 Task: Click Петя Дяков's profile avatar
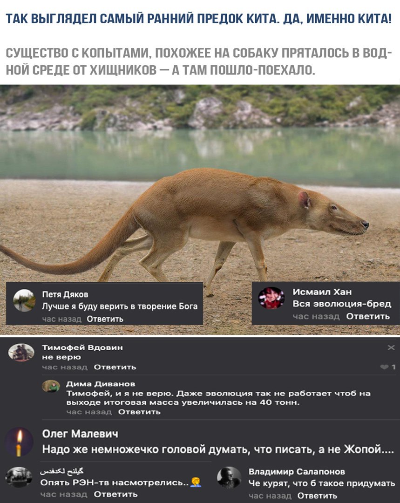[x=24, y=300]
